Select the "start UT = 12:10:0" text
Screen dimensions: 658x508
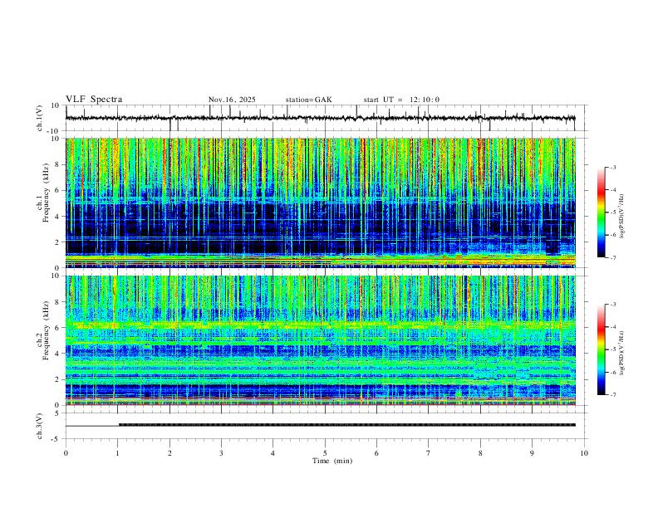(x=401, y=100)
